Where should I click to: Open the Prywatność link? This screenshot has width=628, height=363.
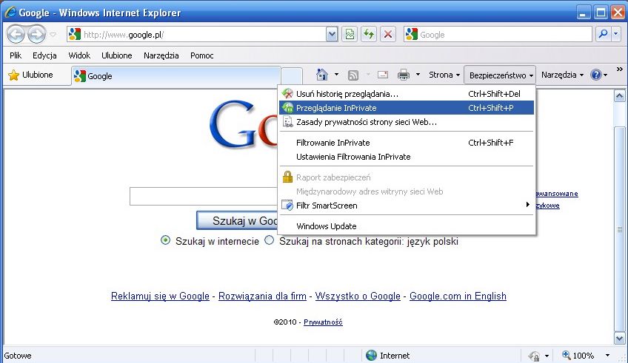pos(323,322)
